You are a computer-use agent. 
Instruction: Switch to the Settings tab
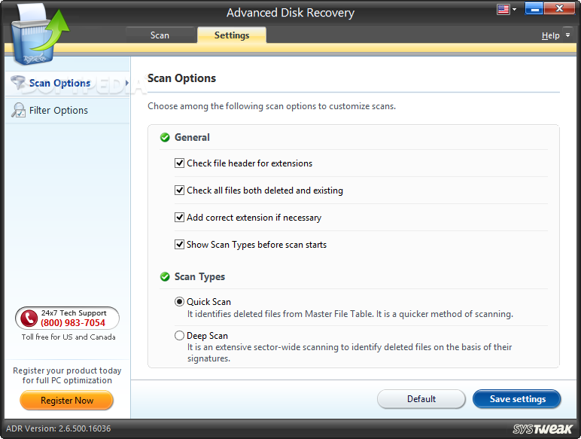[x=232, y=35]
